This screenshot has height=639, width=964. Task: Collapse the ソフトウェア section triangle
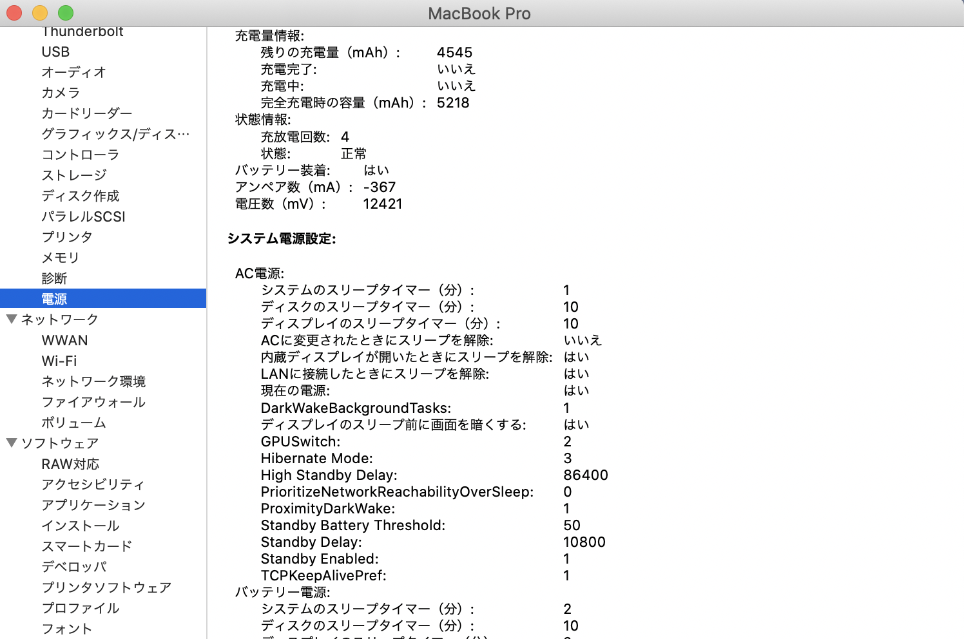click(12, 443)
